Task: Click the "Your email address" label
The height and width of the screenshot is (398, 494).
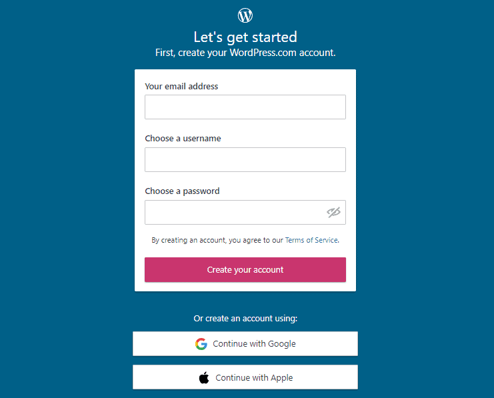Action: [x=181, y=86]
